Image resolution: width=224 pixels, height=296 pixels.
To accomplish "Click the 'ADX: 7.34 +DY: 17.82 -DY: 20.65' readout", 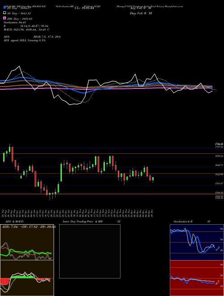I will click(x=29, y=227).
